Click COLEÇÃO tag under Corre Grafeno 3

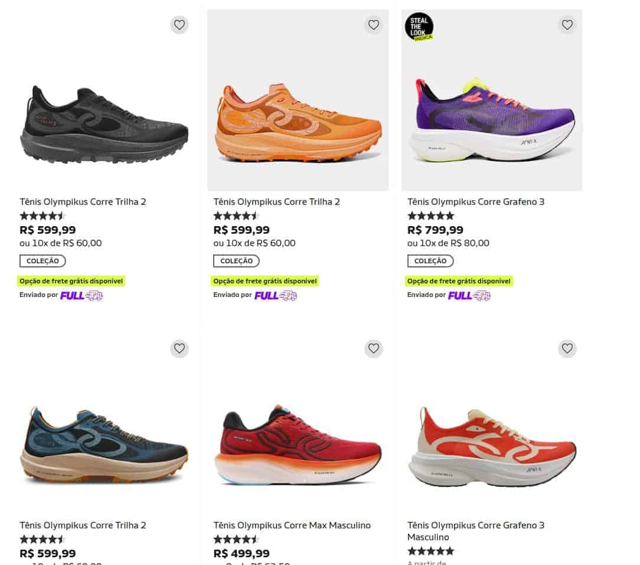click(430, 261)
